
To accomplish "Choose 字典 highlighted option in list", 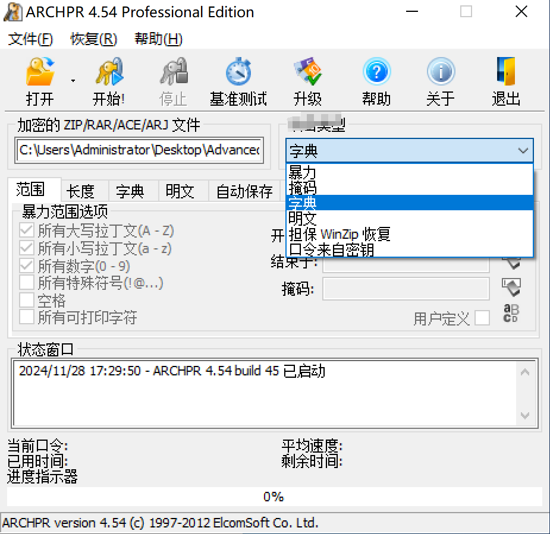I will [x=410, y=203].
